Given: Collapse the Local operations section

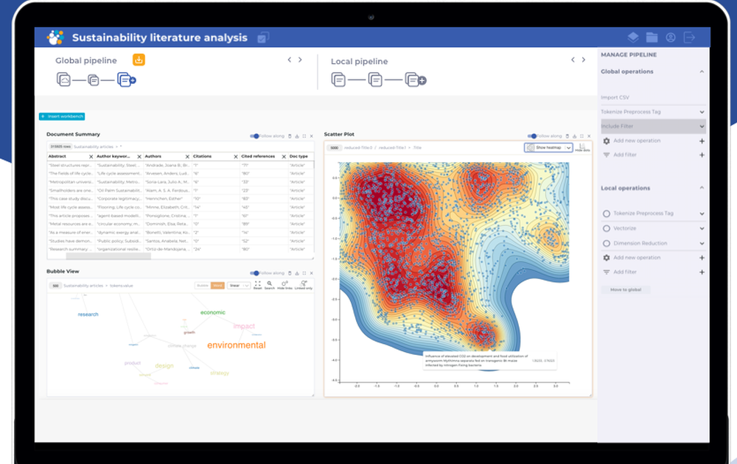Looking at the screenshot, I should pos(702,188).
